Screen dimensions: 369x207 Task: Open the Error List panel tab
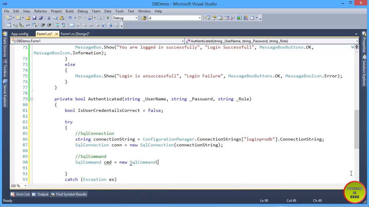[x=20, y=194]
